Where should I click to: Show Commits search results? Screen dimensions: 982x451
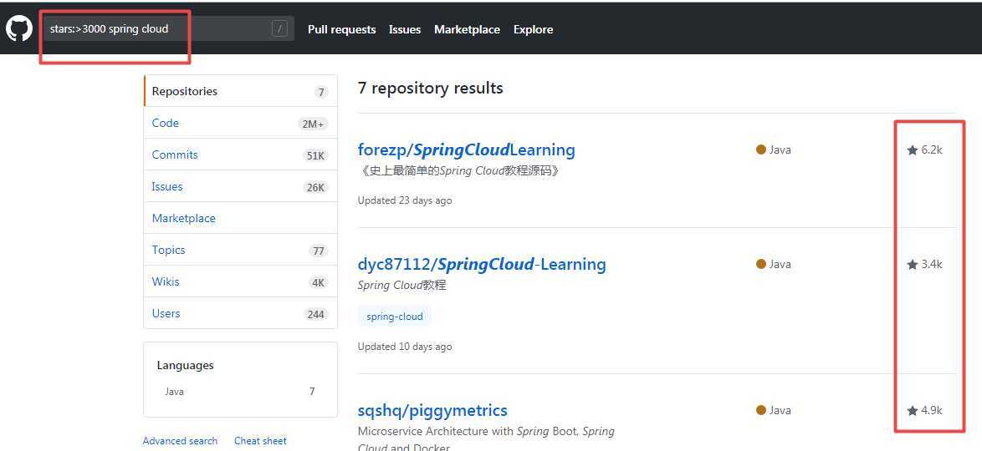tap(241, 155)
